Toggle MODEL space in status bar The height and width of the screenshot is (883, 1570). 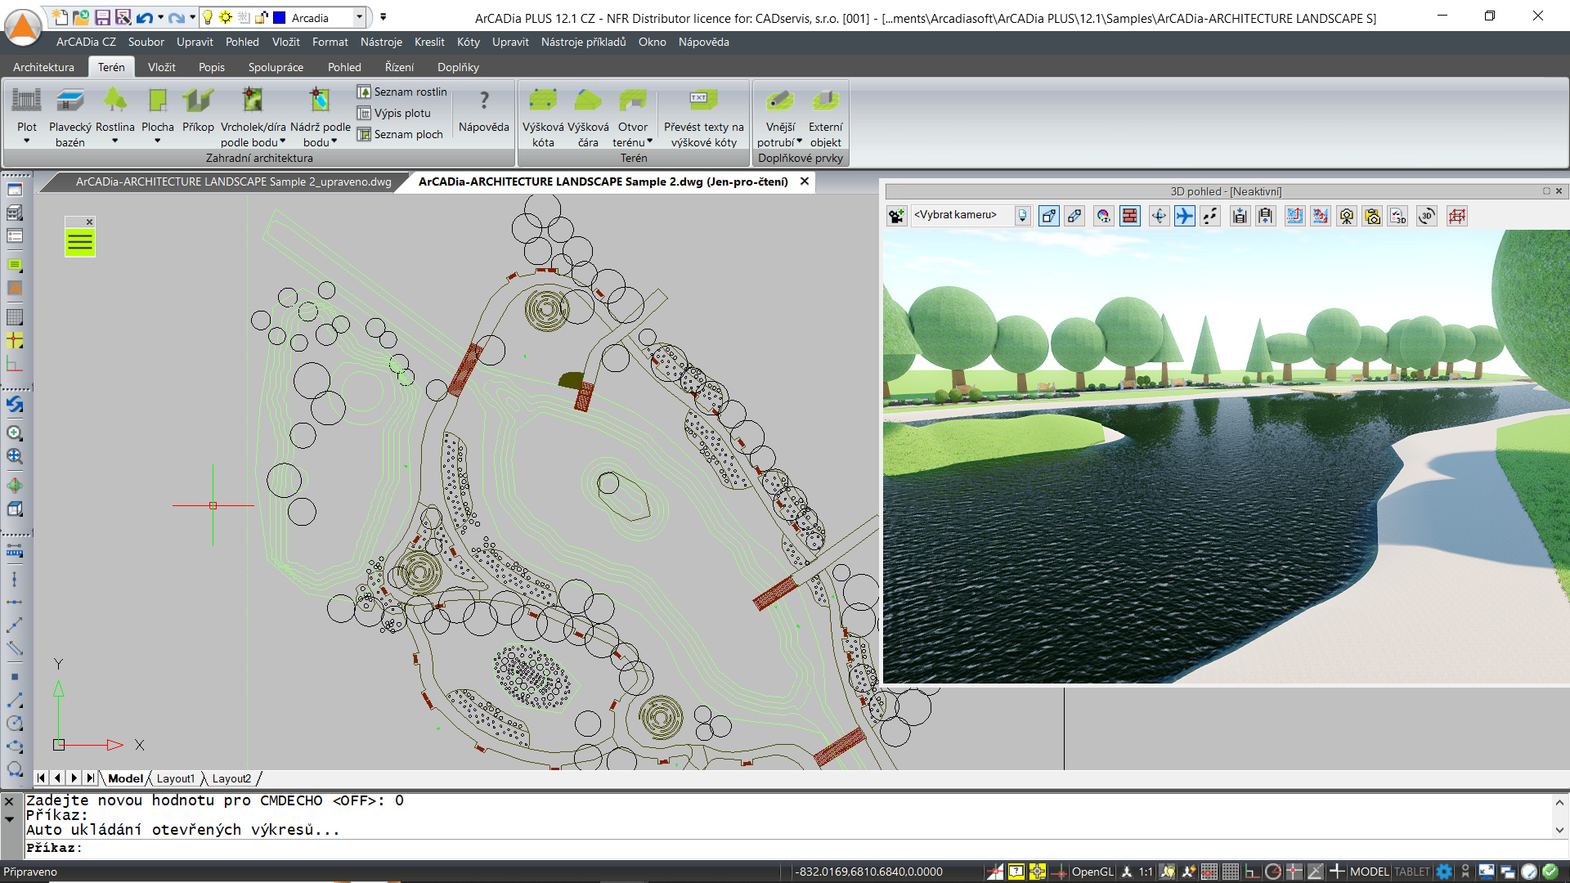(x=1369, y=872)
